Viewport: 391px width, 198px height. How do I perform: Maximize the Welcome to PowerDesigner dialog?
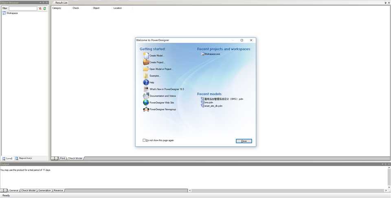click(242, 40)
